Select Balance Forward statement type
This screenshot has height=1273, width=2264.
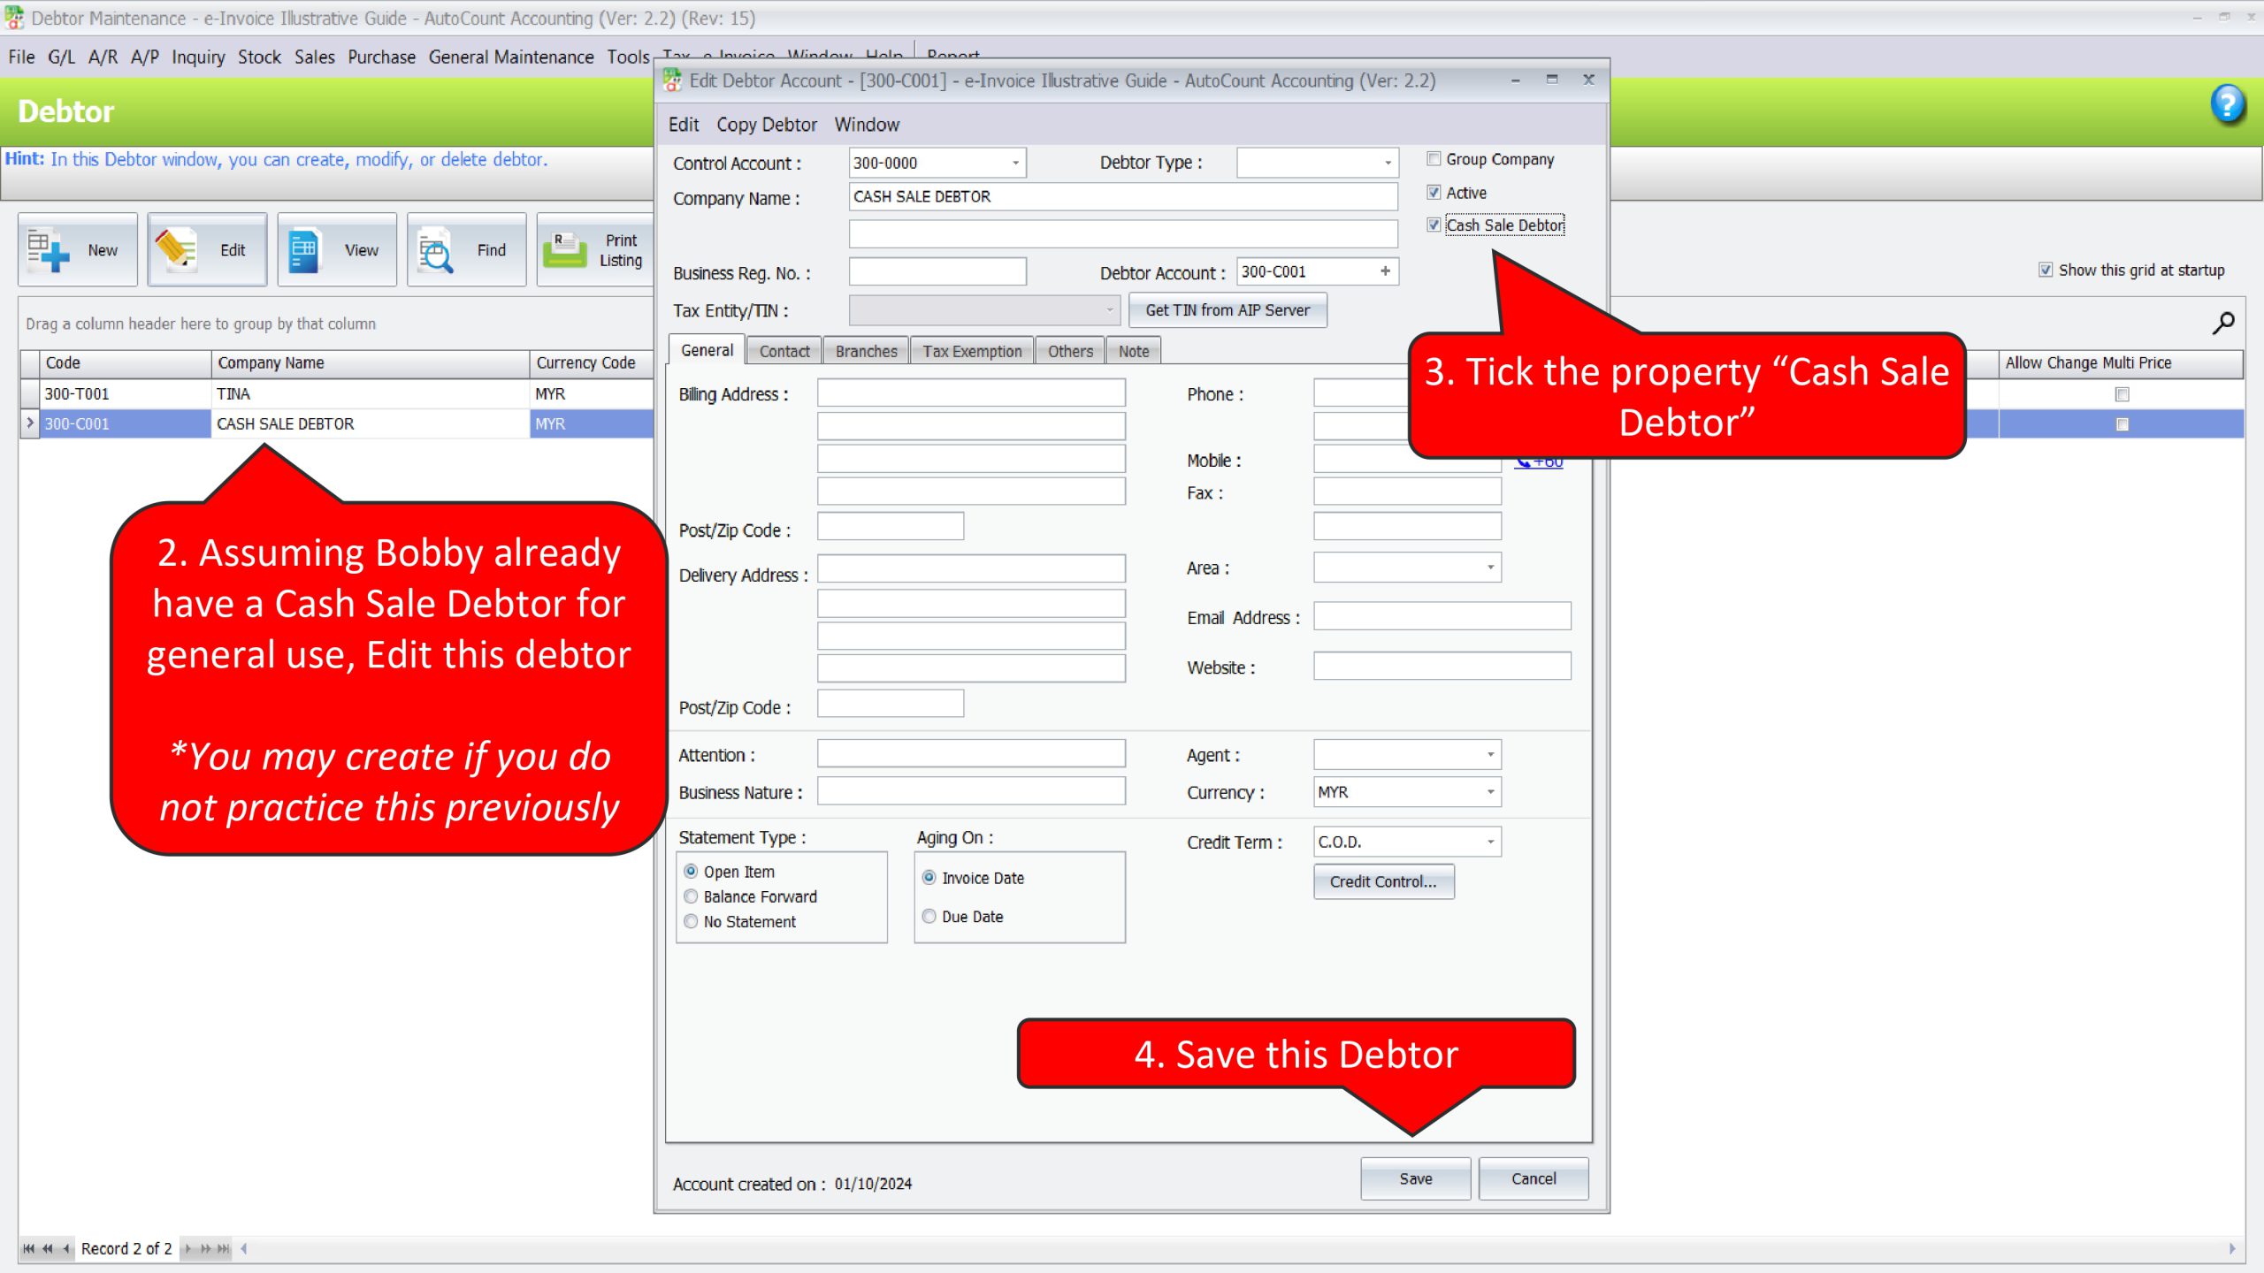coord(691,896)
